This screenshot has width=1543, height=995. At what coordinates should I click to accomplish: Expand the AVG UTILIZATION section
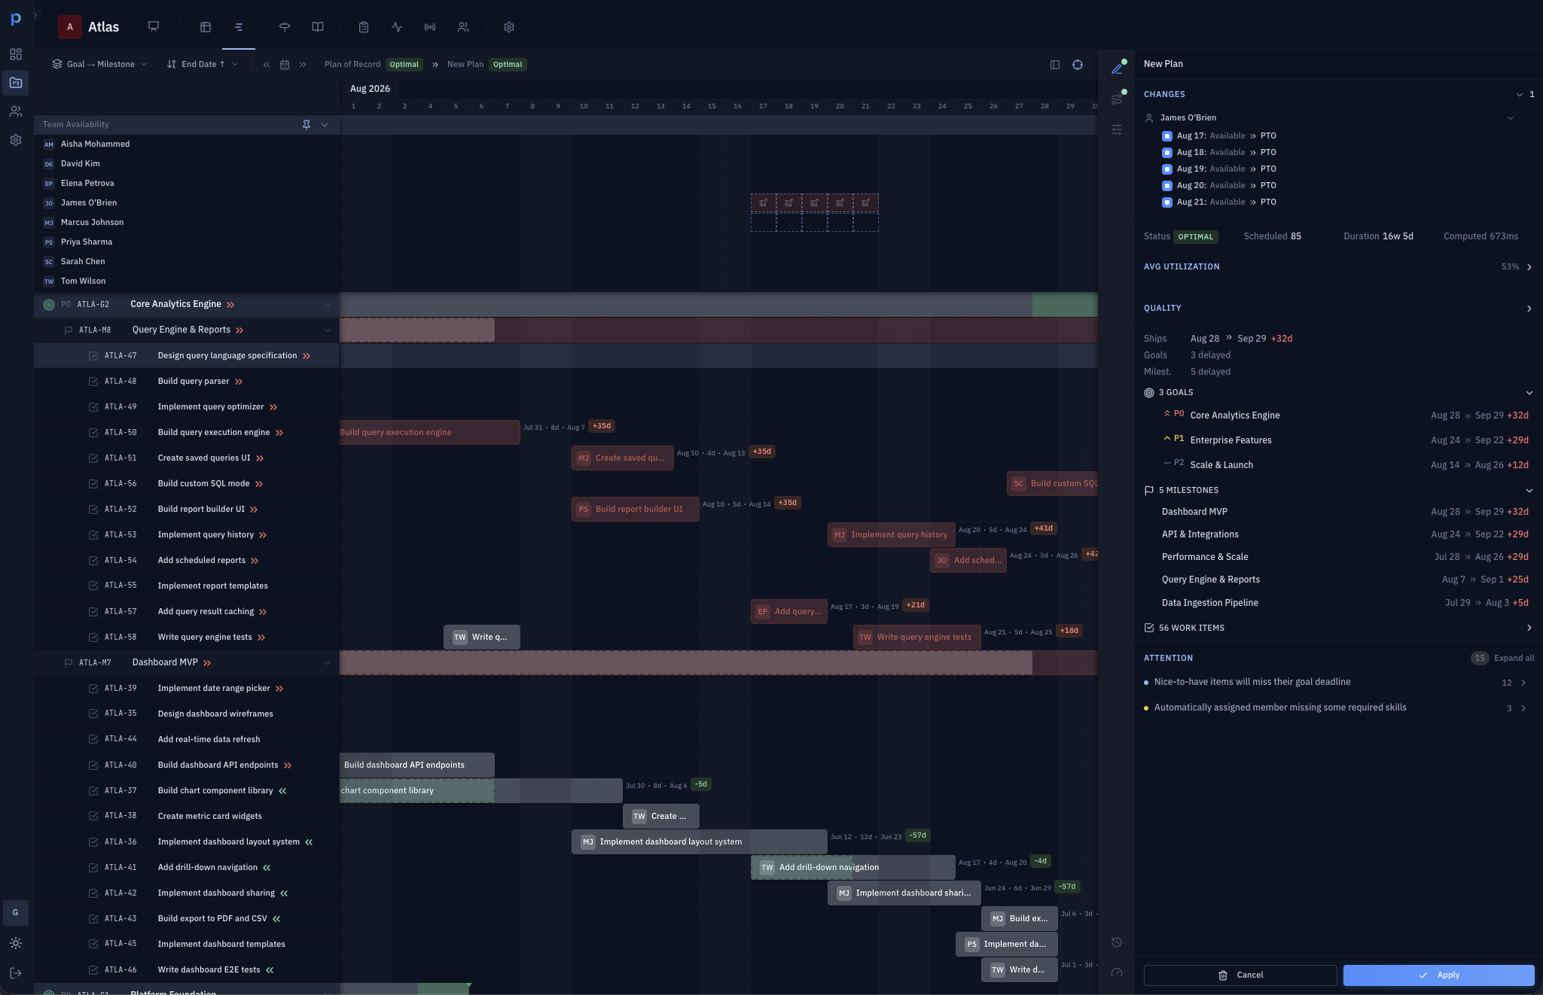pos(1529,267)
